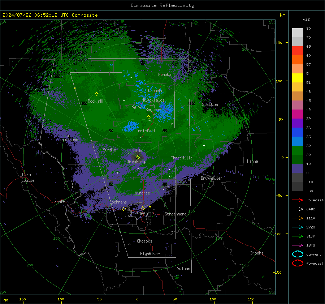Viewport: 325px width, 304px height.
Task: Click the RedDeer label
Action: point(153,110)
